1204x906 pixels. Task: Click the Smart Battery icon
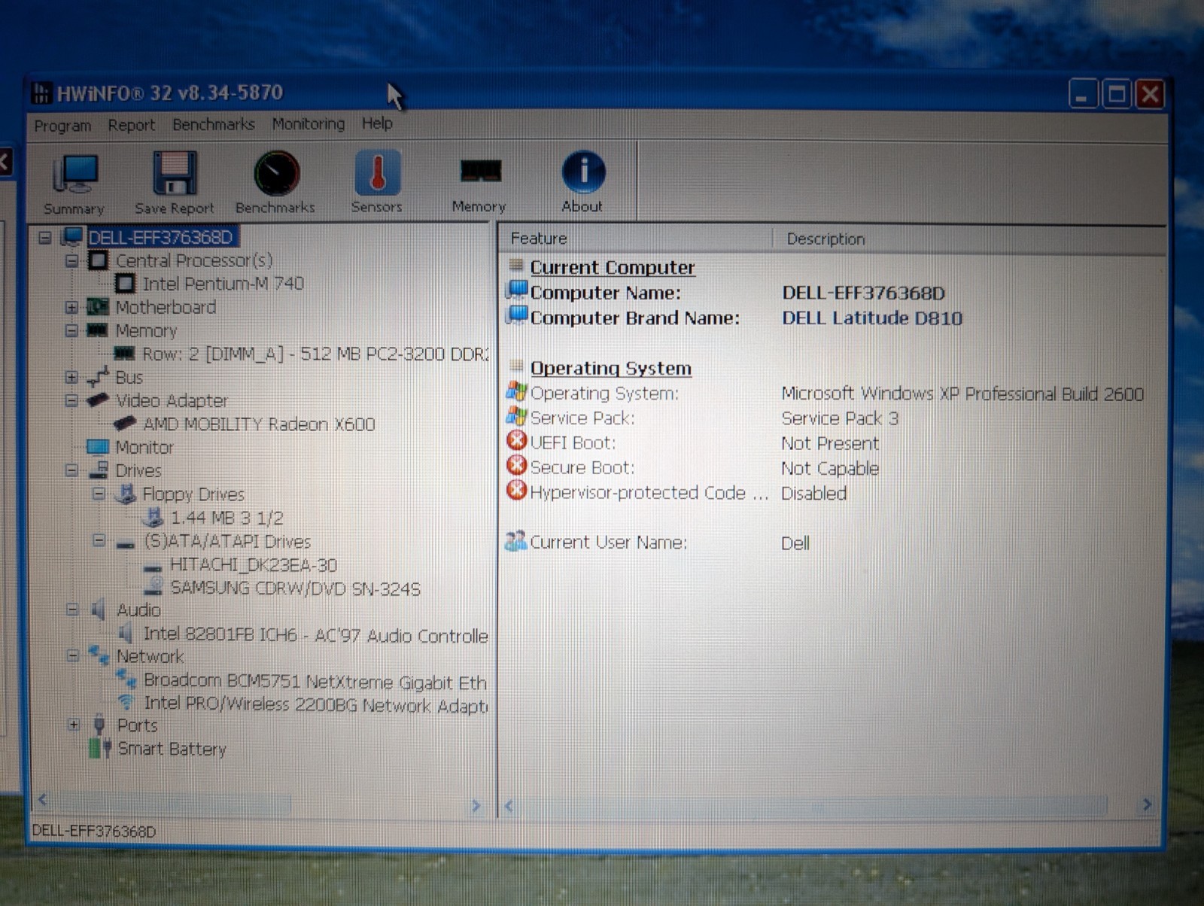pos(99,748)
